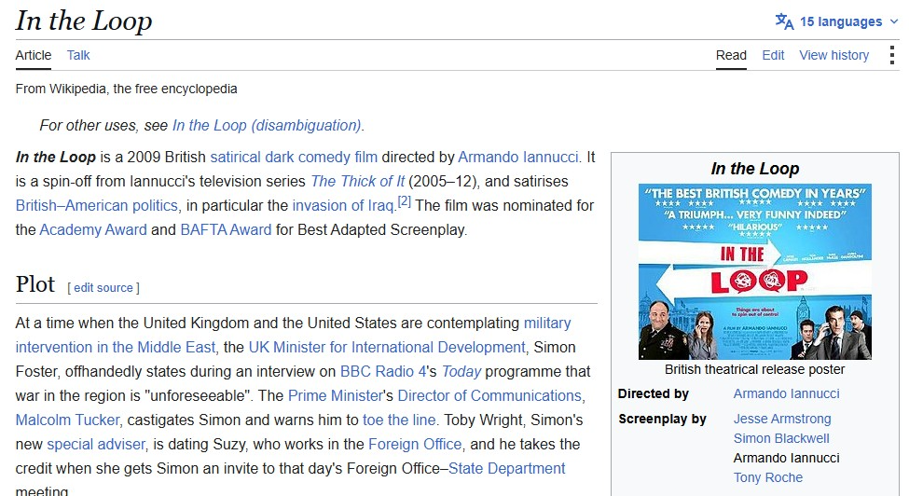Open the translate languages icon

(x=784, y=21)
